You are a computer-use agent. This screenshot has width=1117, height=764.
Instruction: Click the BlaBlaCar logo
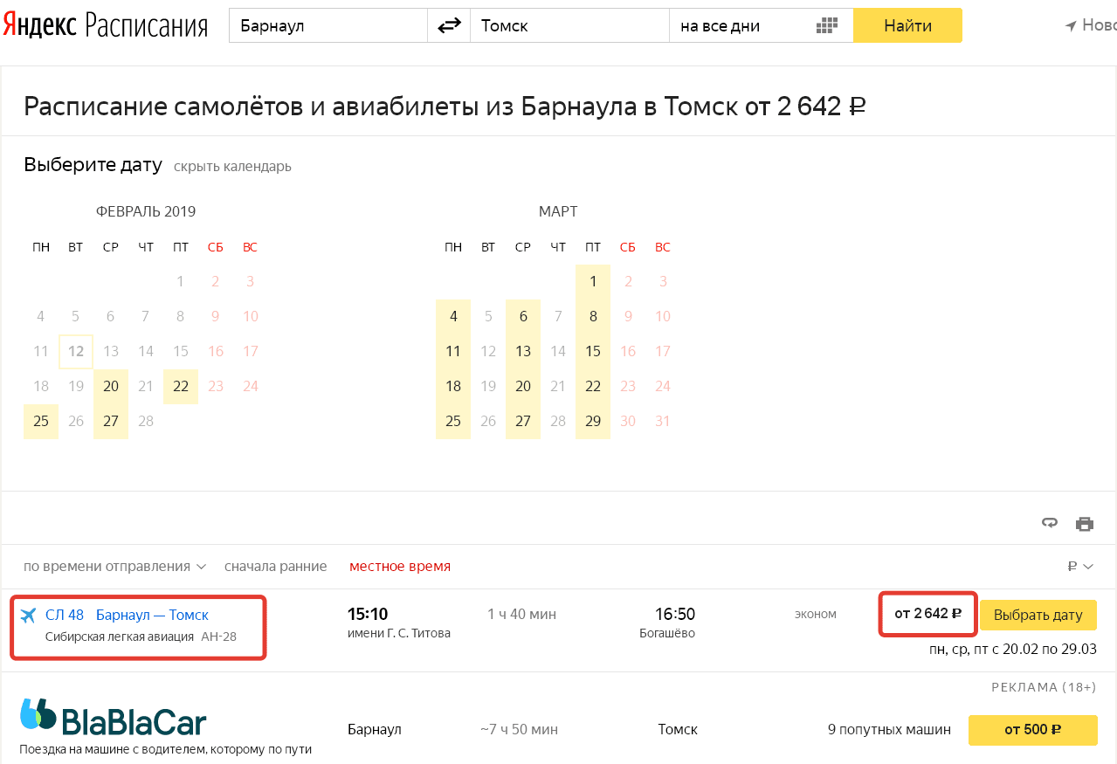114,718
